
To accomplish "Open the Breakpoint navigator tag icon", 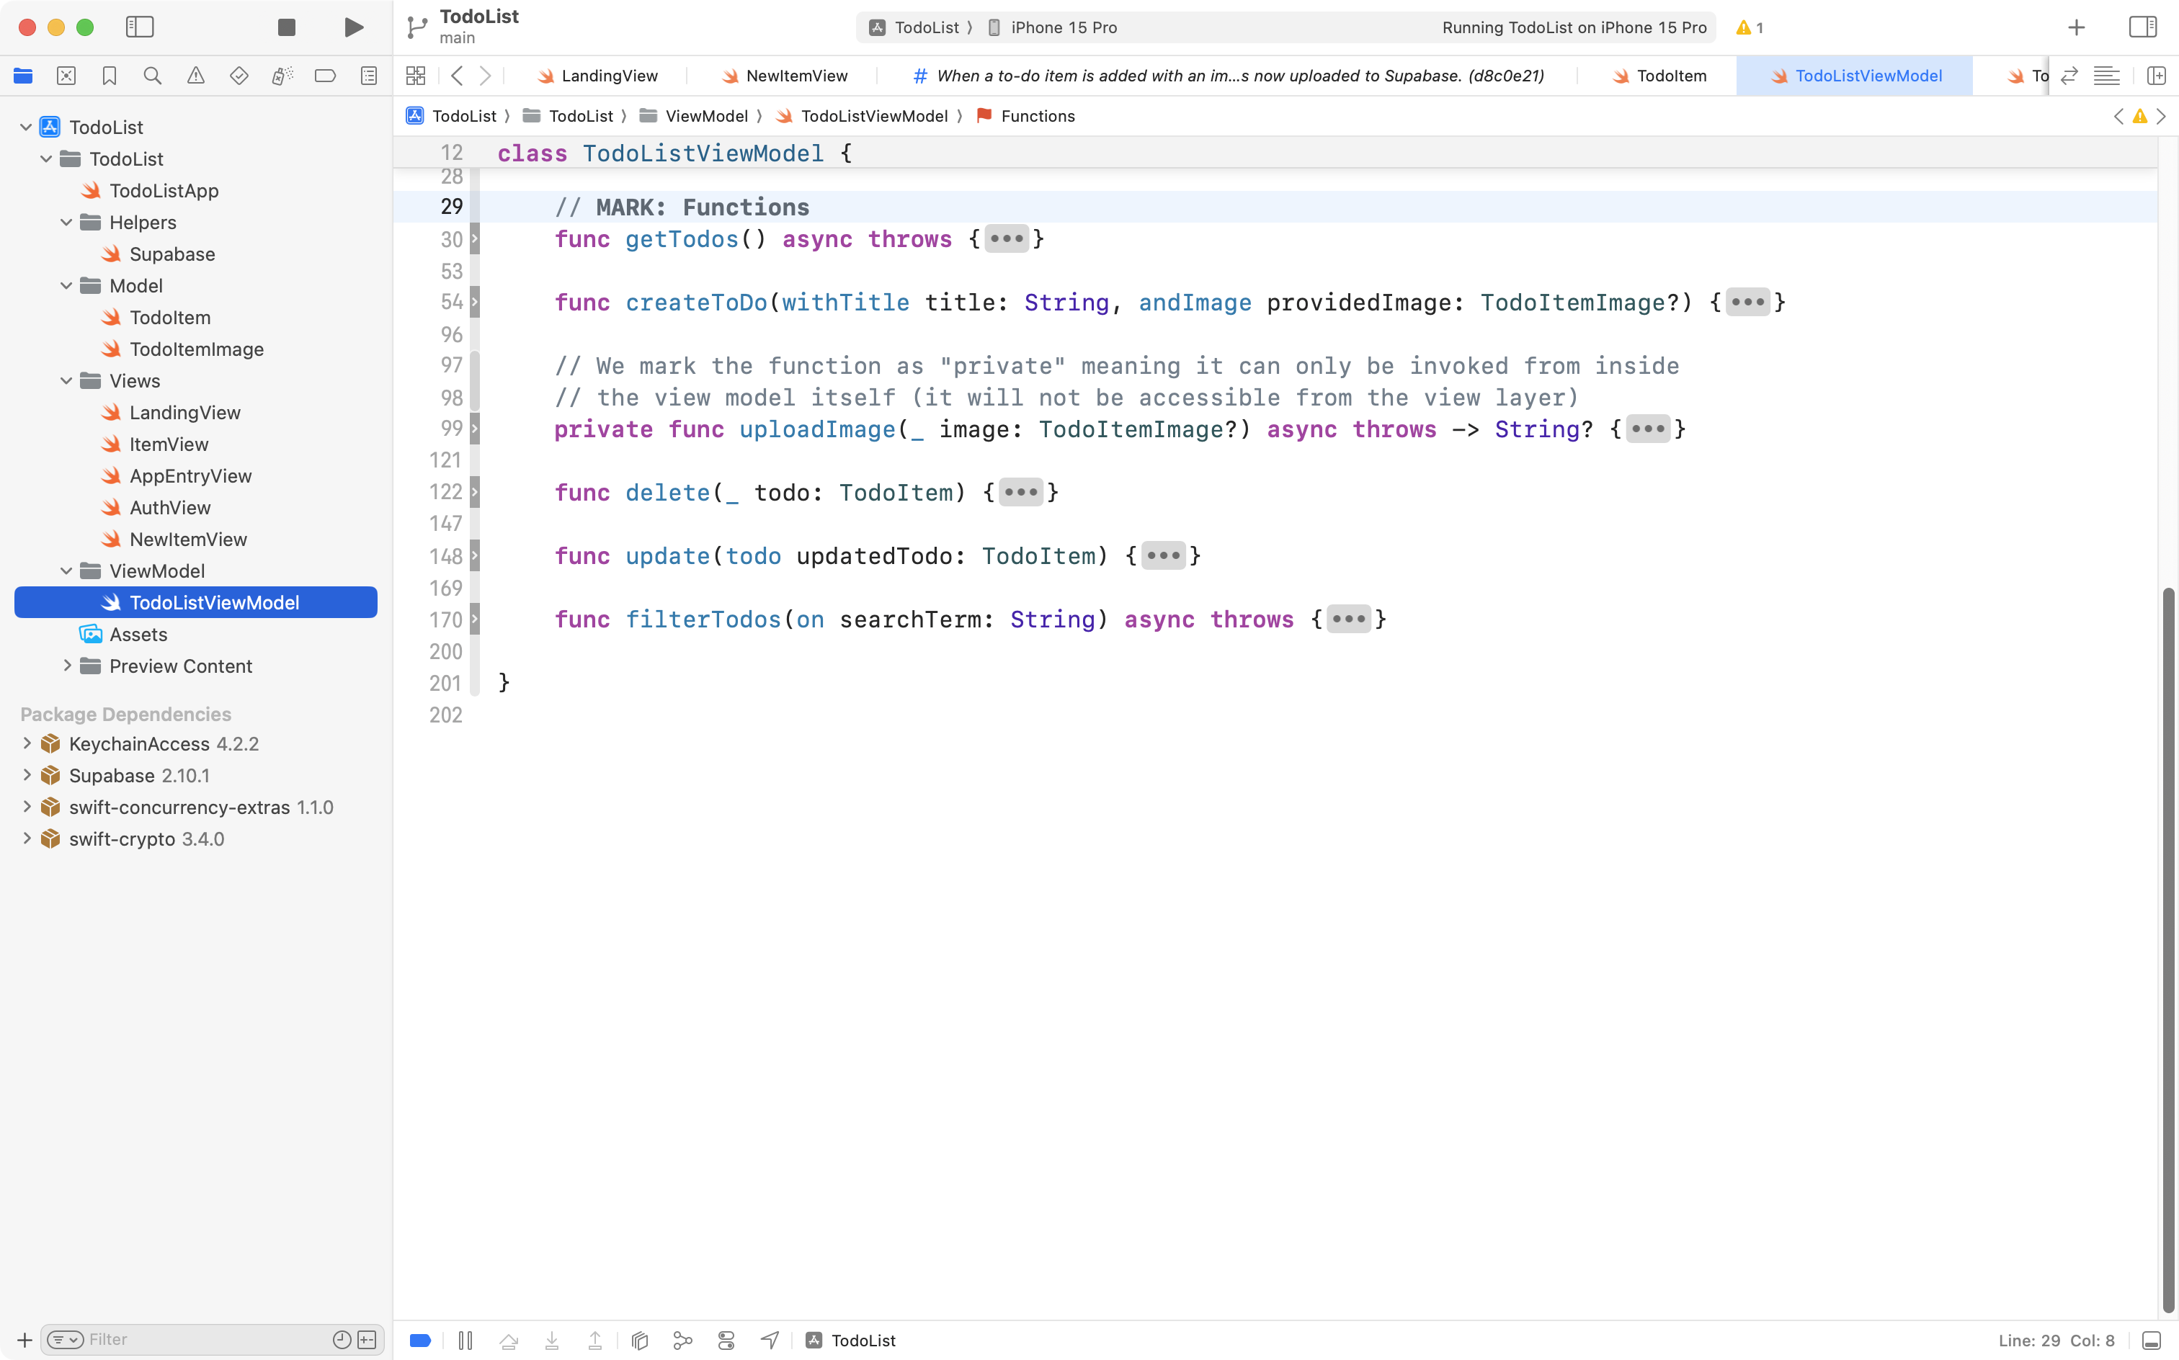I will pyautogui.click(x=325, y=76).
